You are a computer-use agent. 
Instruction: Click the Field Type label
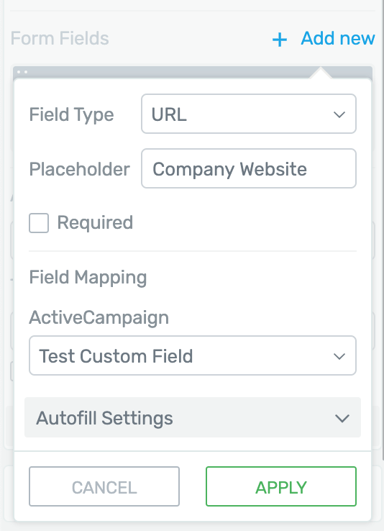coord(71,115)
